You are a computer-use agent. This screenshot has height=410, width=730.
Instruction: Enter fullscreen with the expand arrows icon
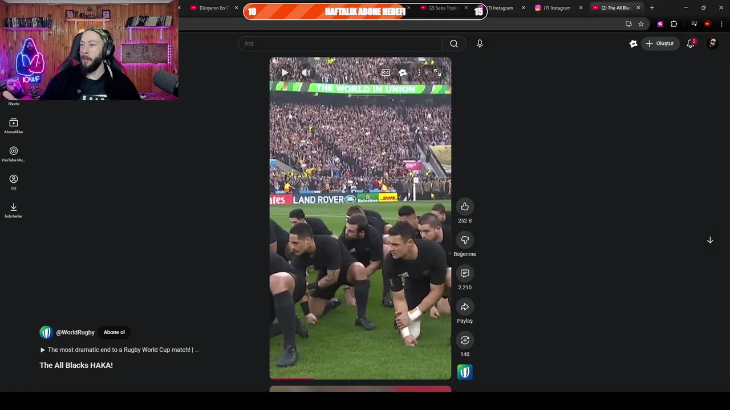pos(437,72)
